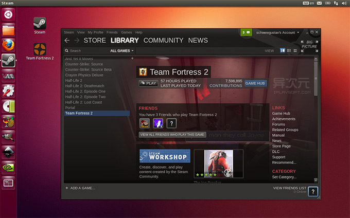Open the Friends menu in menu bar
The width and height of the screenshot is (350, 218).
point(112,32)
